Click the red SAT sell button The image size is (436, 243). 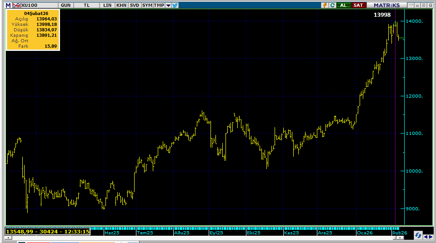pos(358,5)
